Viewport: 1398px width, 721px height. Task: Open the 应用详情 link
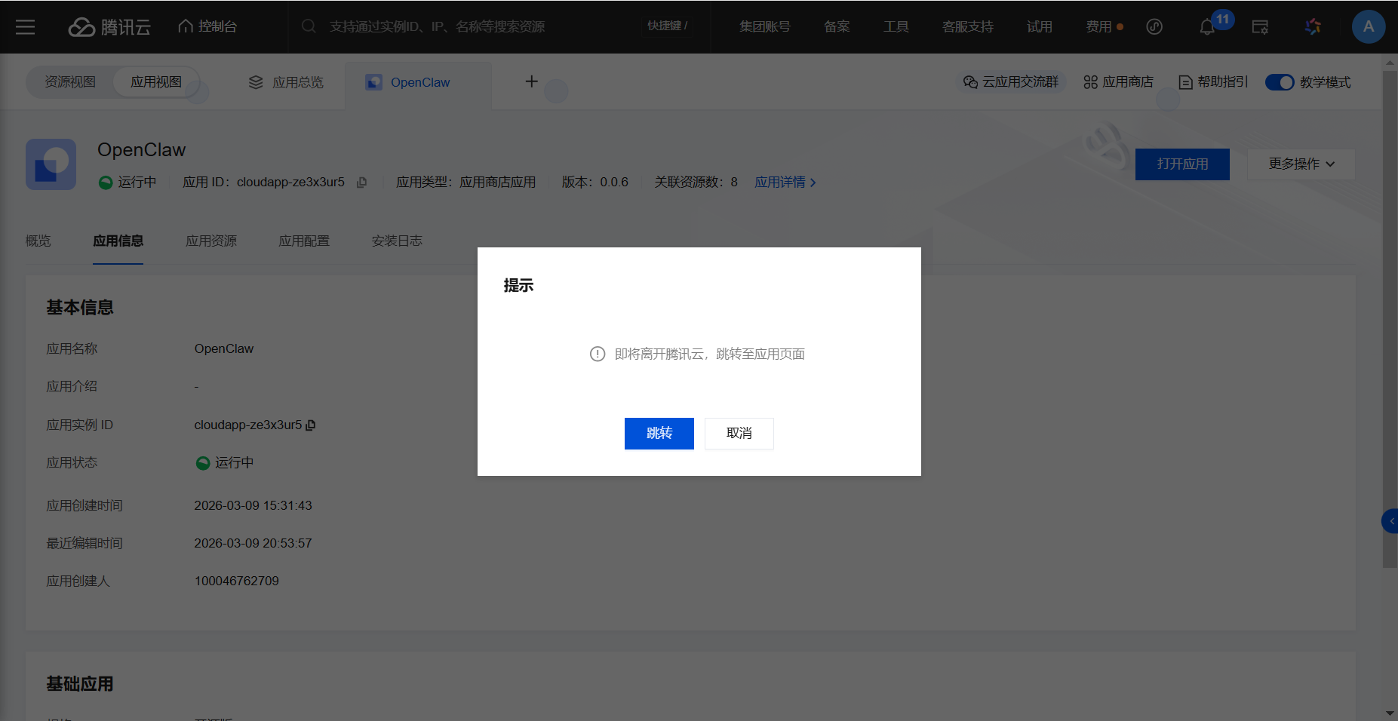pos(785,183)
